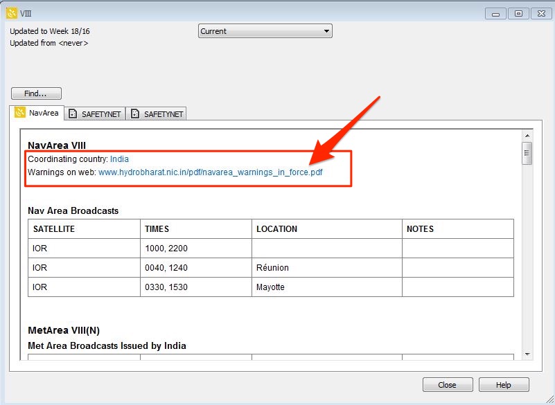Screen dimensions: 555x405
Task: Click the NavArea tab's yellow icon
Action: point(20,113)
